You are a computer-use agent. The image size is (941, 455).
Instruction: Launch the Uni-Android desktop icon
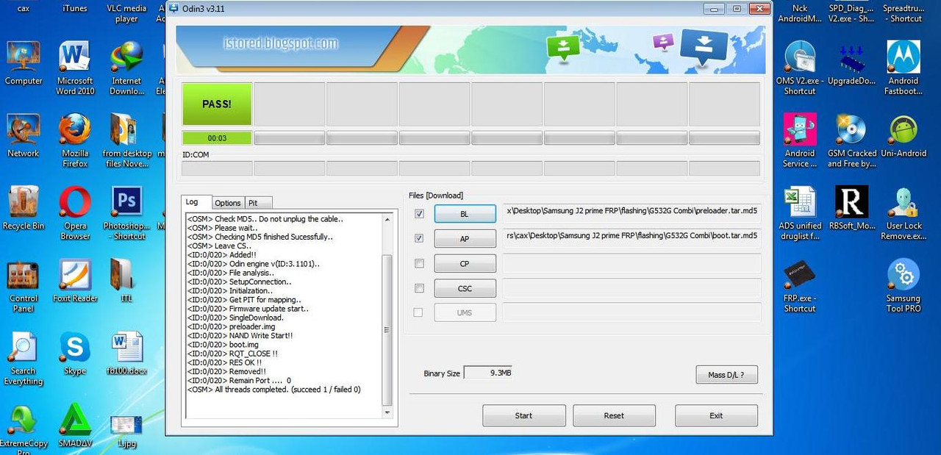tap(904, 136)
